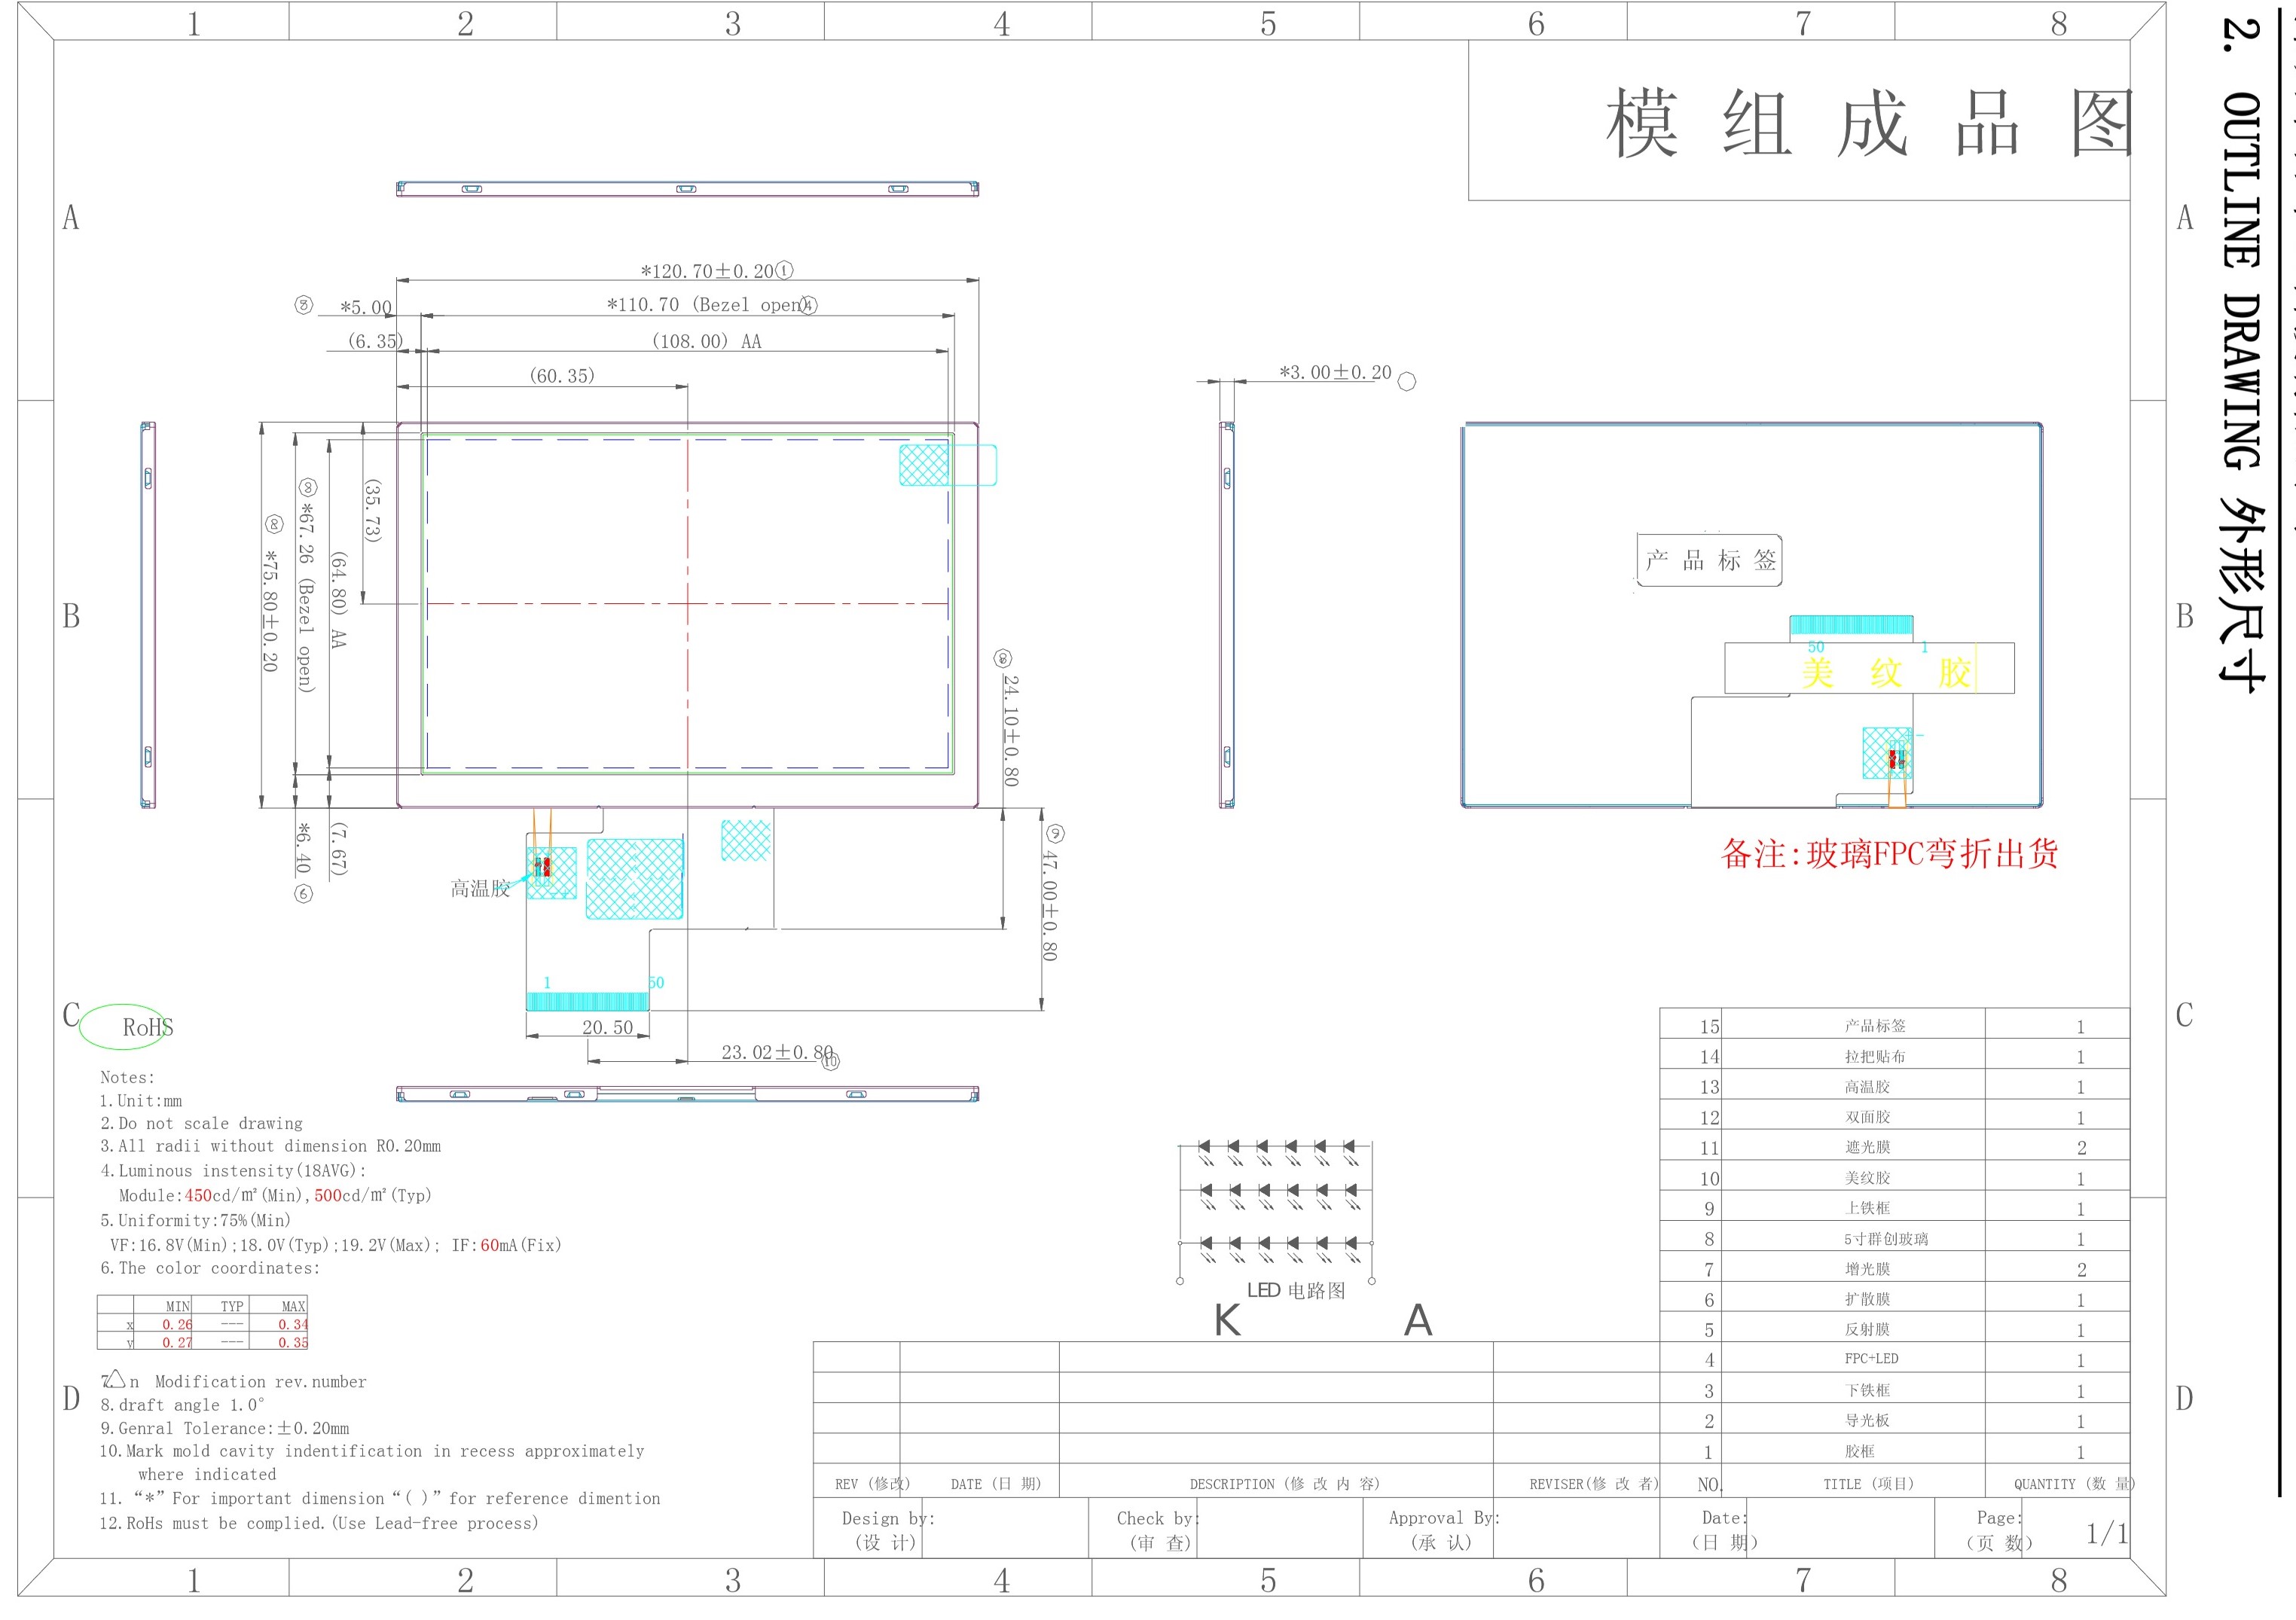The width and height of the screenshot is (2296, 1620).
Task: Click the anode 'A' label of LED circuit
Action: coord(1418,1321)
